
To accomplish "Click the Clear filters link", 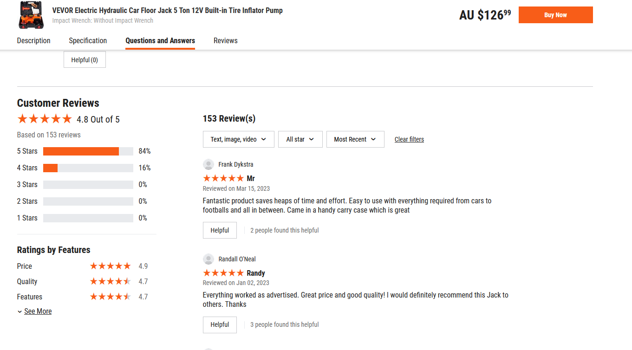I will pyautogui.click(x=409, y=139).
